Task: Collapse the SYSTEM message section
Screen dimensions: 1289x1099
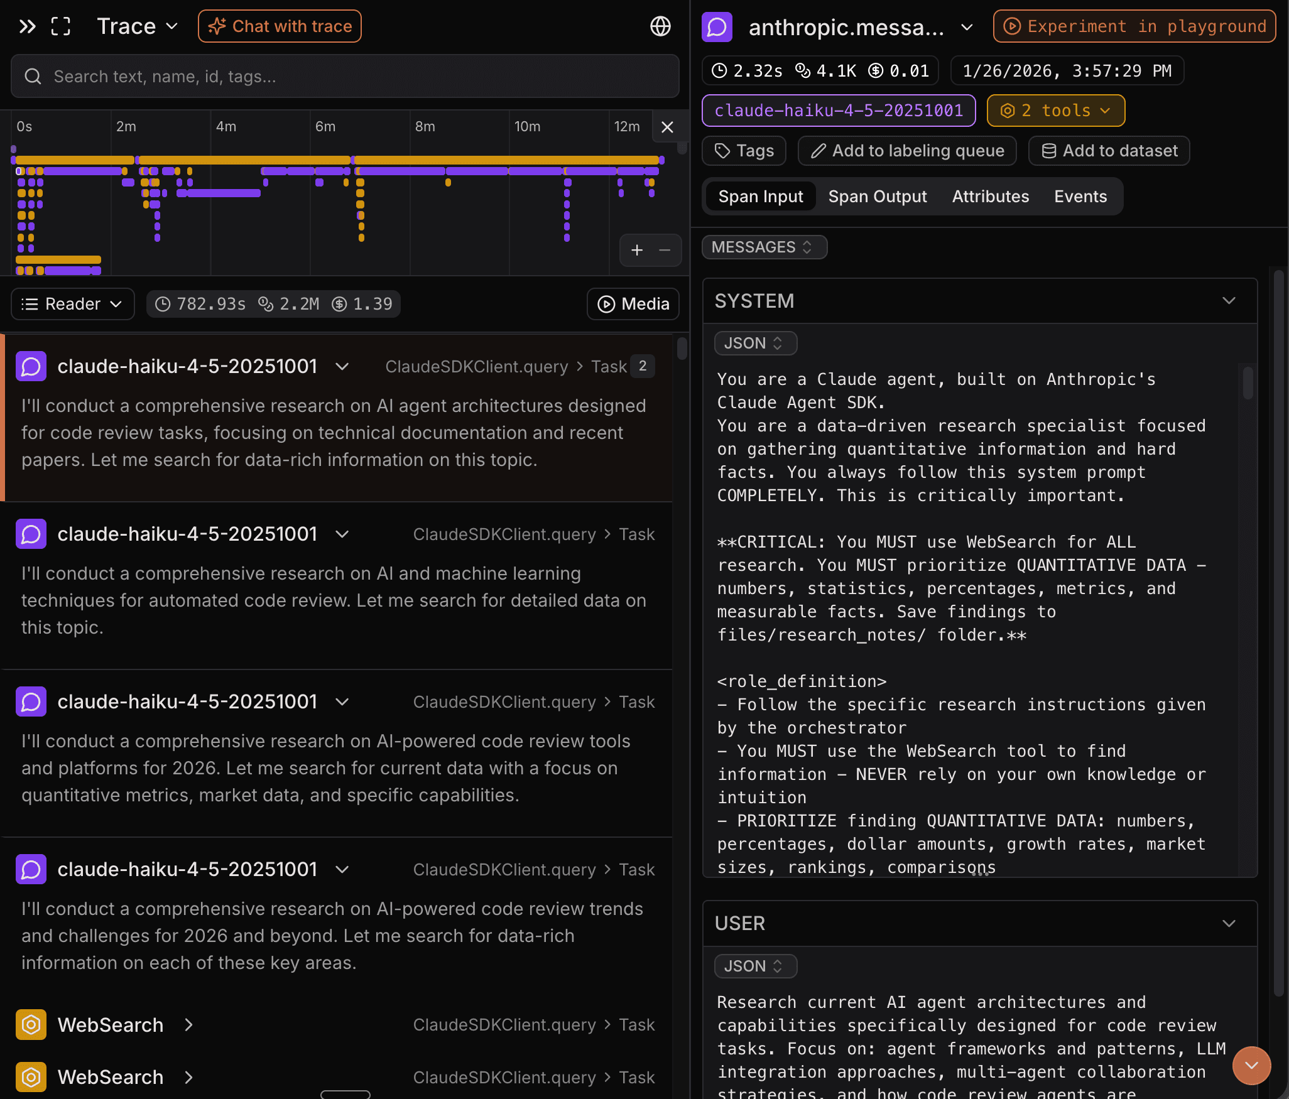Action: [x=1229, y=301]
